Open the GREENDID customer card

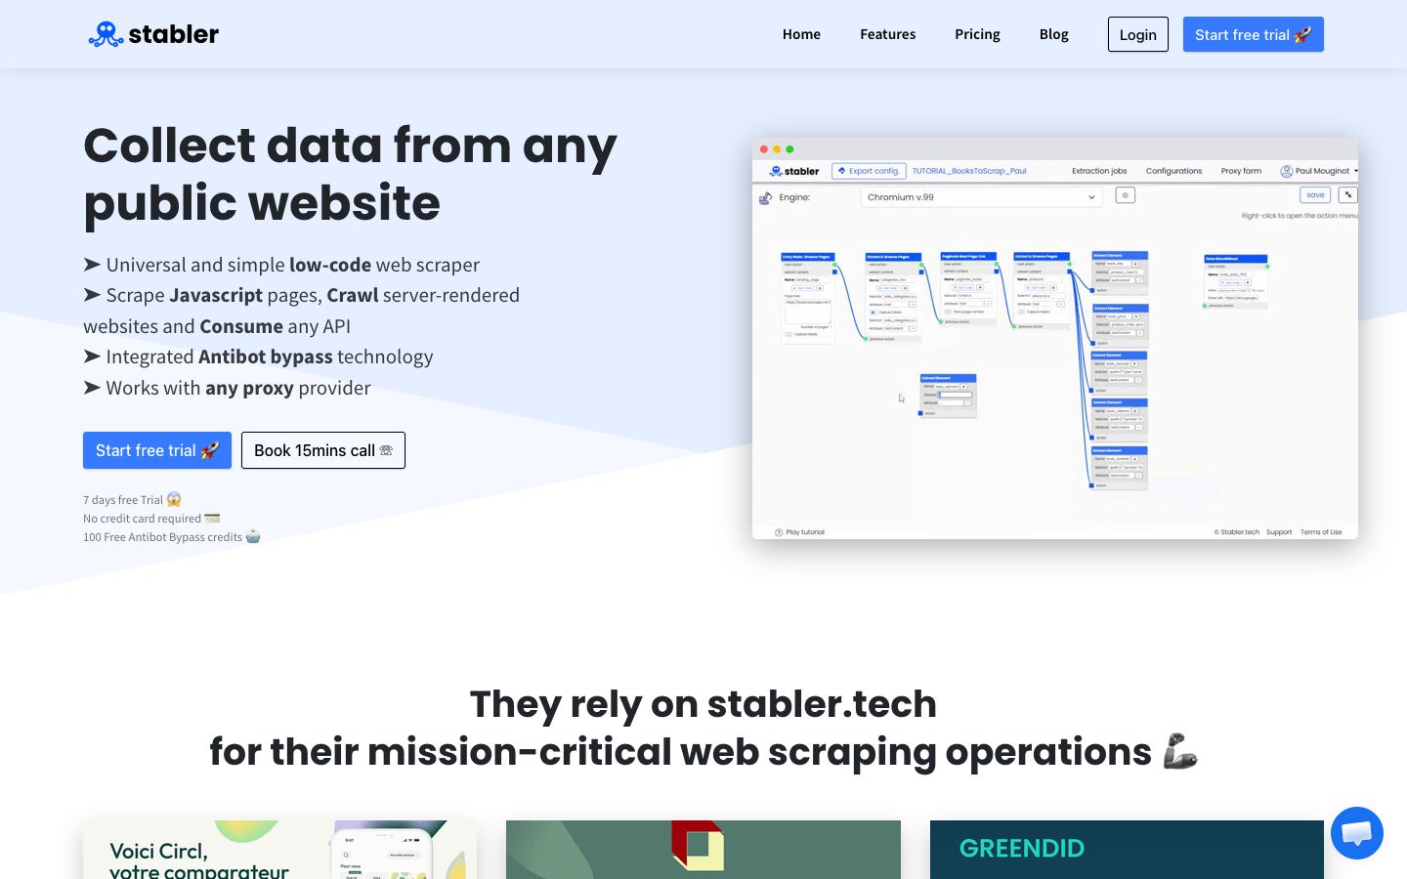(1127, 850)
